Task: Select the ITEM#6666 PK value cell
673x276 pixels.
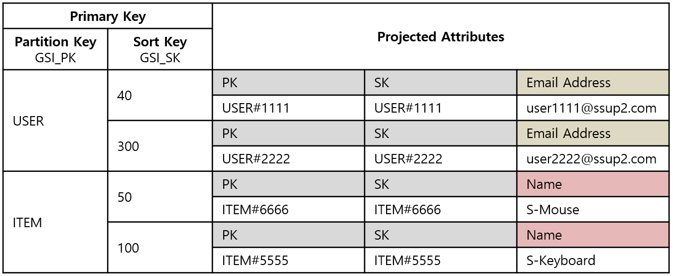Action: (x=288, y=209)
